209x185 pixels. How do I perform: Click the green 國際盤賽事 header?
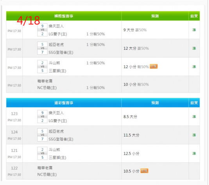[64, 16]
